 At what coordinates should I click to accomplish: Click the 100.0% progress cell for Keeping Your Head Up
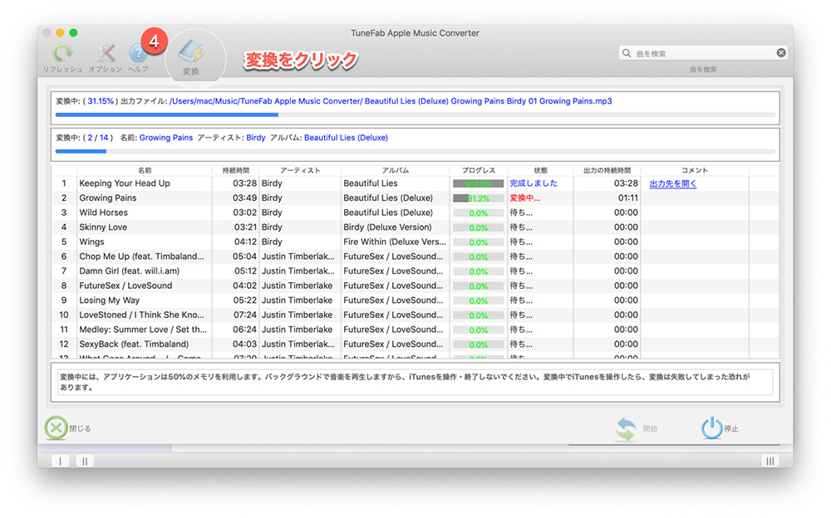478,183
